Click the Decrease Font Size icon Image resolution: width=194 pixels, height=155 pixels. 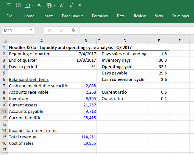tap(70, 5)
